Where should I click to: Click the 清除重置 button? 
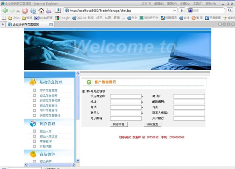(x=152, y=124)
